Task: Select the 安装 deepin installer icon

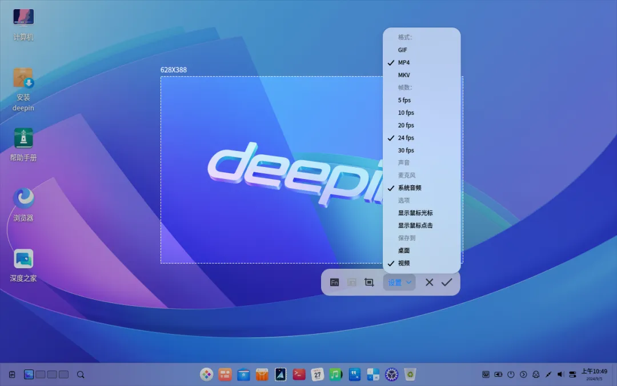Action: point(23,90)
